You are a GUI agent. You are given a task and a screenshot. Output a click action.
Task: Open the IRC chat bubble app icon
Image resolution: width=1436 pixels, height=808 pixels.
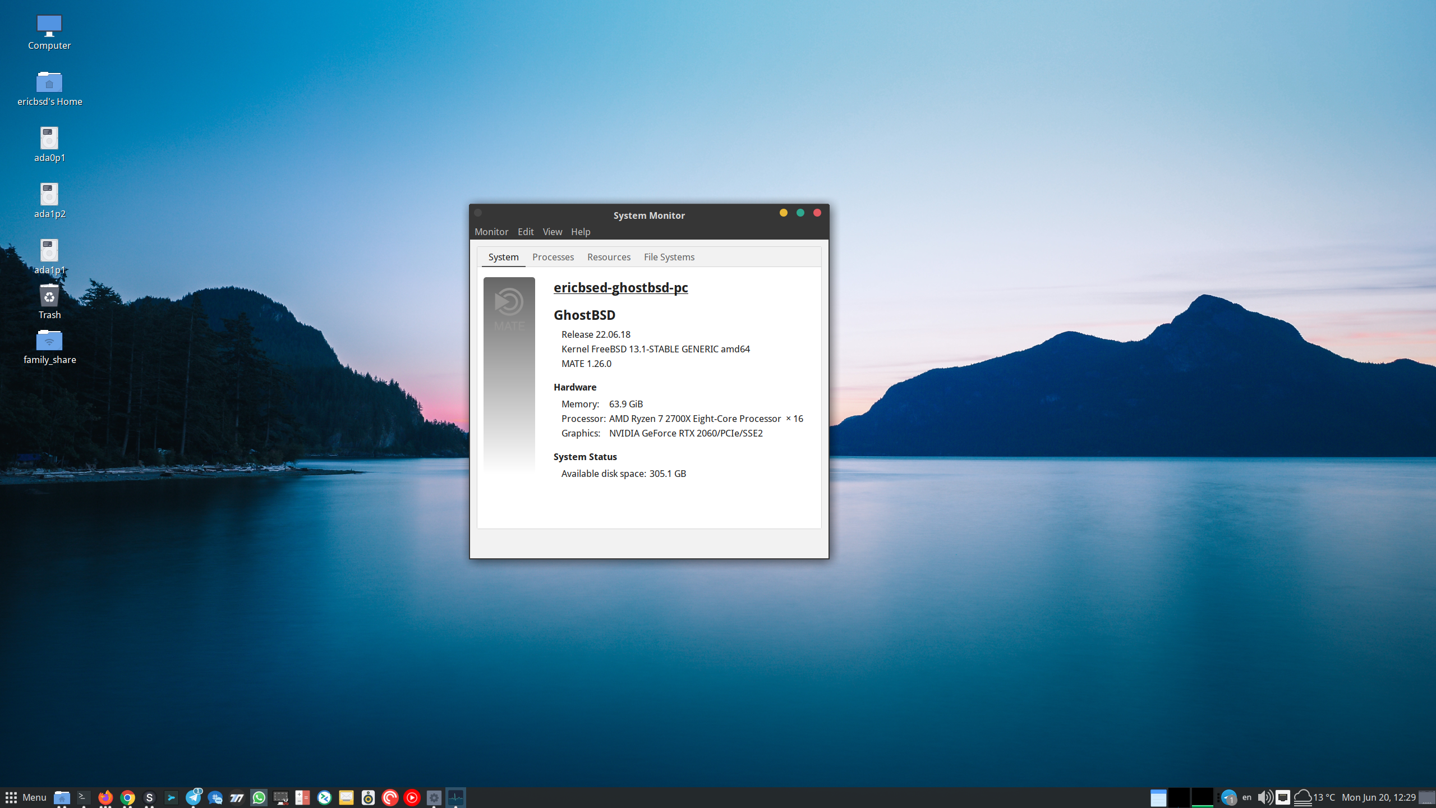pos(215,797)
